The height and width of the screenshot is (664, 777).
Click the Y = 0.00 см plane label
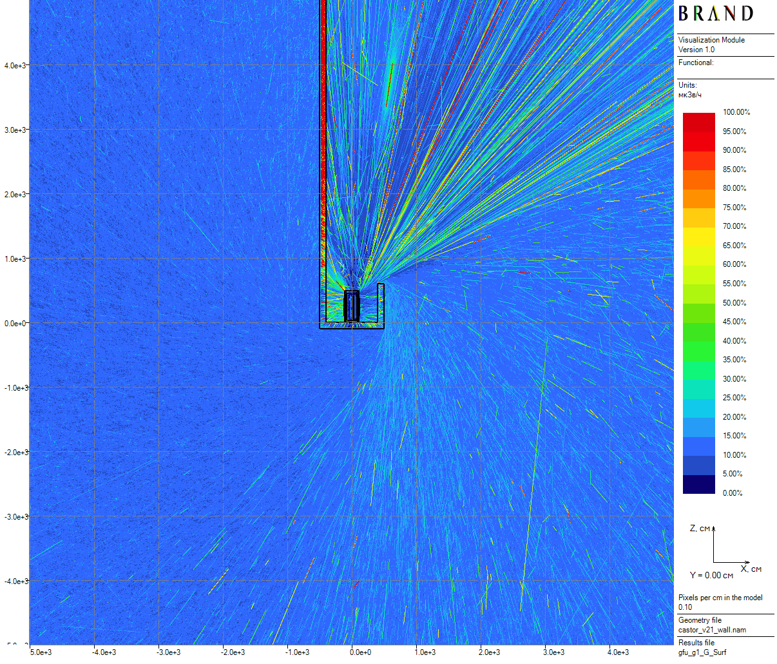tap(711, 575)
